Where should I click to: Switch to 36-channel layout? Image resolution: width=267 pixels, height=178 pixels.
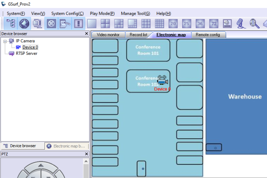point(200,24)
